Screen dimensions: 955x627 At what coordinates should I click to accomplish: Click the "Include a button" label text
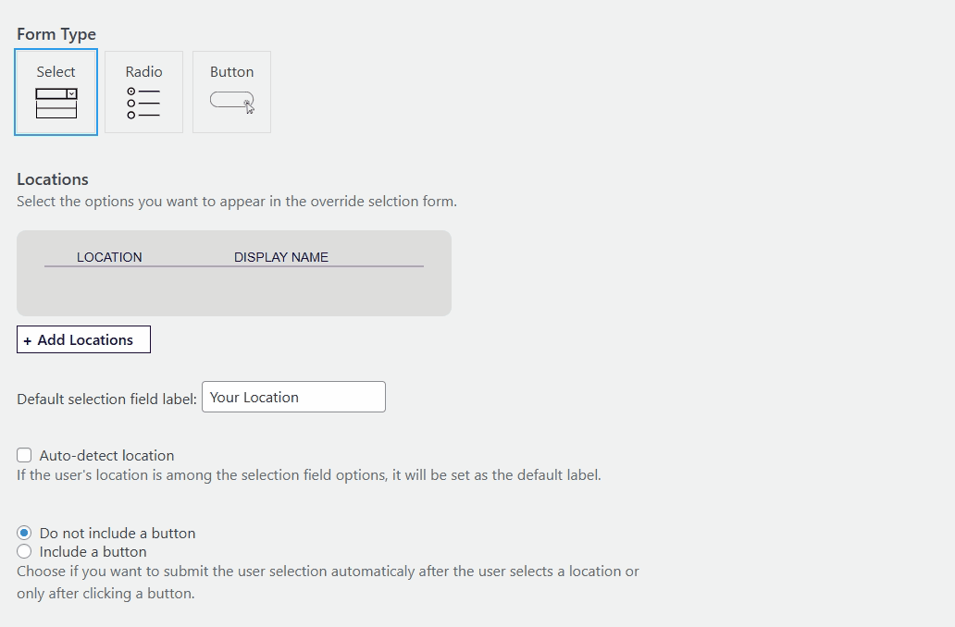pyautogui.click(x=93, y=551)
